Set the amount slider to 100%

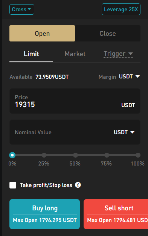pos(138,155)
